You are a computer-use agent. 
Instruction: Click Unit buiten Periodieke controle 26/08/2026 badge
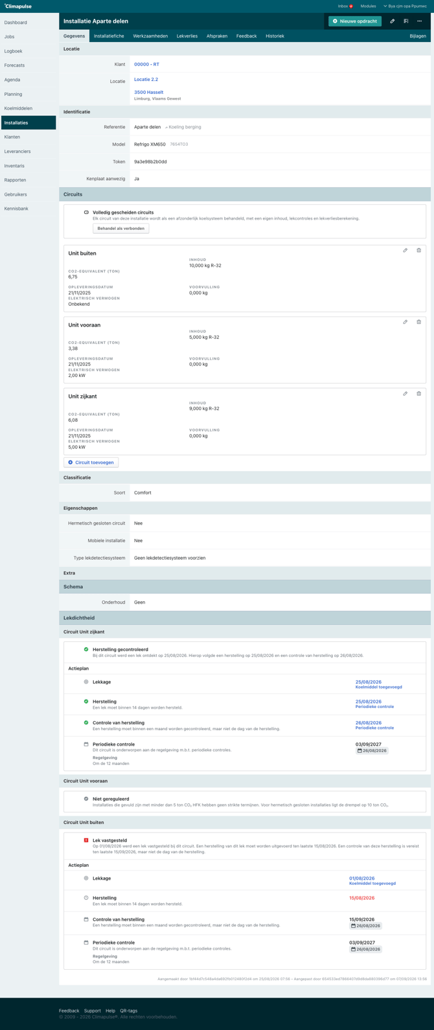point(365,949)
